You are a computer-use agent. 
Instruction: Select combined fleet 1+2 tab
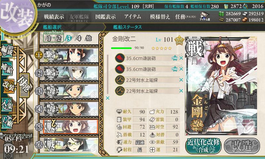coord(54,37)
